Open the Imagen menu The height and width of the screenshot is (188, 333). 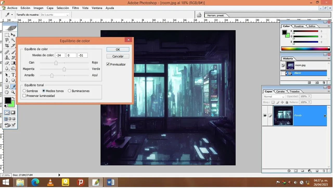click(38, 8)
